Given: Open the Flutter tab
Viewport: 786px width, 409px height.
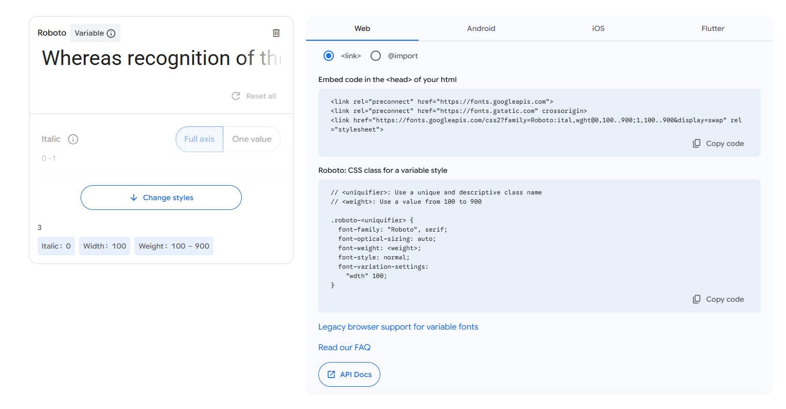Looking at the screenshot, I should click(x=713, y=28).
